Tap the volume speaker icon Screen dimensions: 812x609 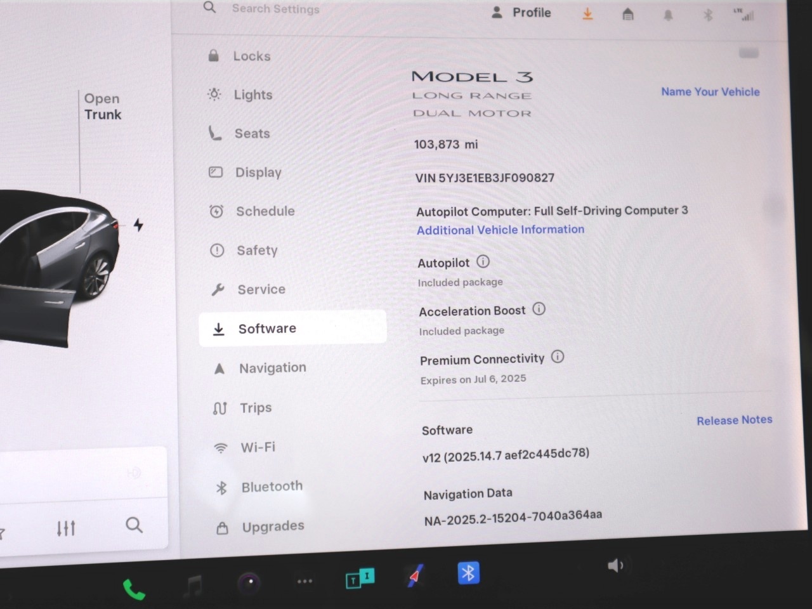(615, 565)
